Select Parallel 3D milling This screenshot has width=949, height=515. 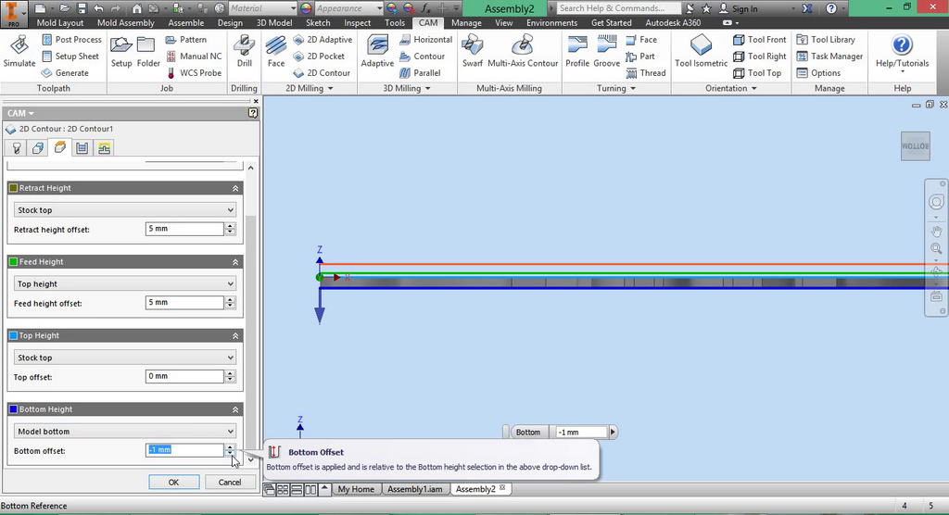click(420, 72)
